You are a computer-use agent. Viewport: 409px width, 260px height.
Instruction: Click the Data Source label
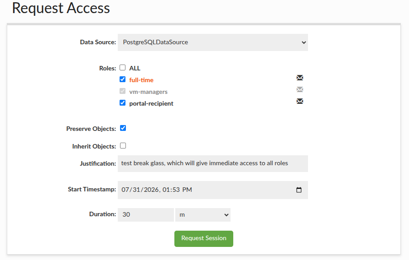[x=98, y=42]
